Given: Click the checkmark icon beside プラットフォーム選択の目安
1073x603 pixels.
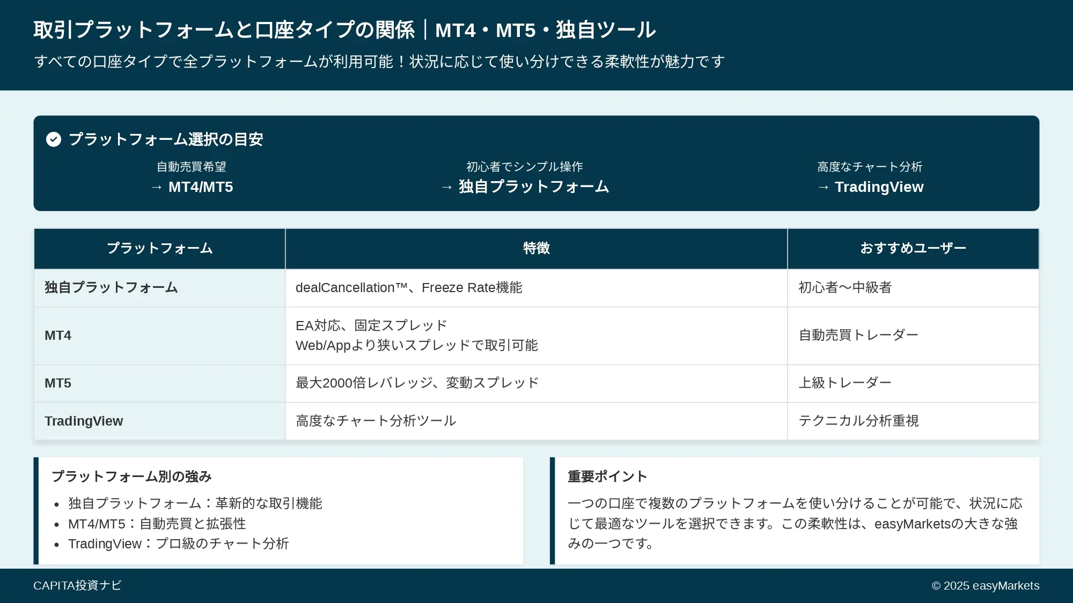Looking at the screenshot, I should coord(54,139).
